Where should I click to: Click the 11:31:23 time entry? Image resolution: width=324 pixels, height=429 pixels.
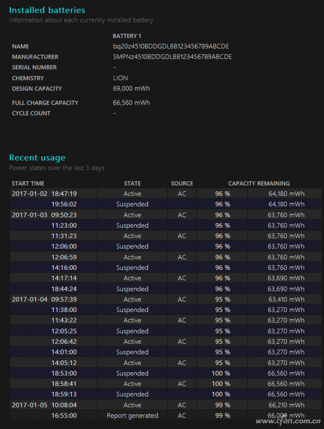64,236
